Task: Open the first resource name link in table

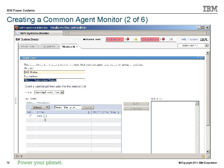Action: [42, 116]
